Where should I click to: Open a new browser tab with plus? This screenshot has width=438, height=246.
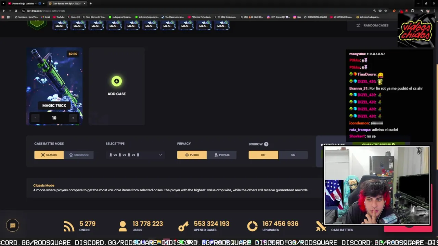[x=90, y=3]
